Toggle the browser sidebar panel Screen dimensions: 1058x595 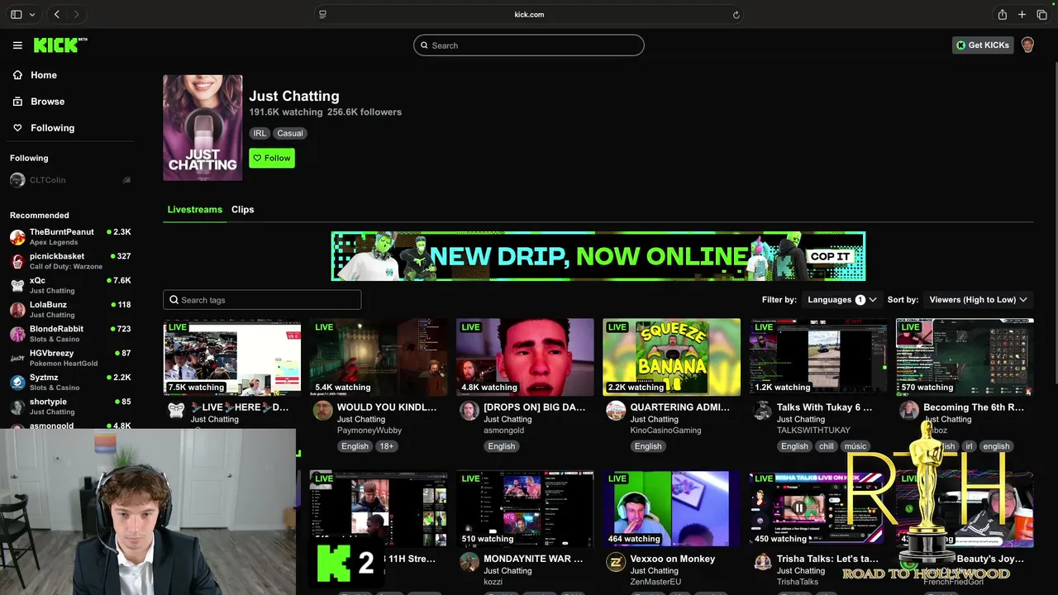[x=16, y=14]
